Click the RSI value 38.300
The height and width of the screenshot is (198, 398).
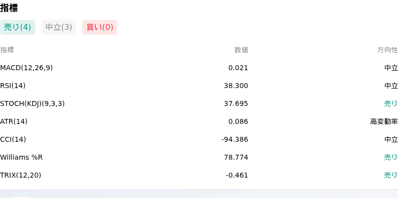click(x=236, y=86)
